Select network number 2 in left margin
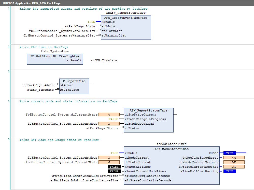Viewport: 254px width, 190px height. coord(9,47)
